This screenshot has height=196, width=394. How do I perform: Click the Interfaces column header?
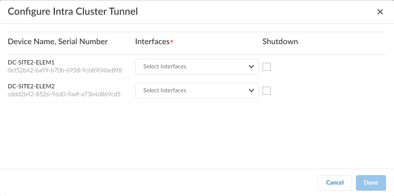coord(152,42)
